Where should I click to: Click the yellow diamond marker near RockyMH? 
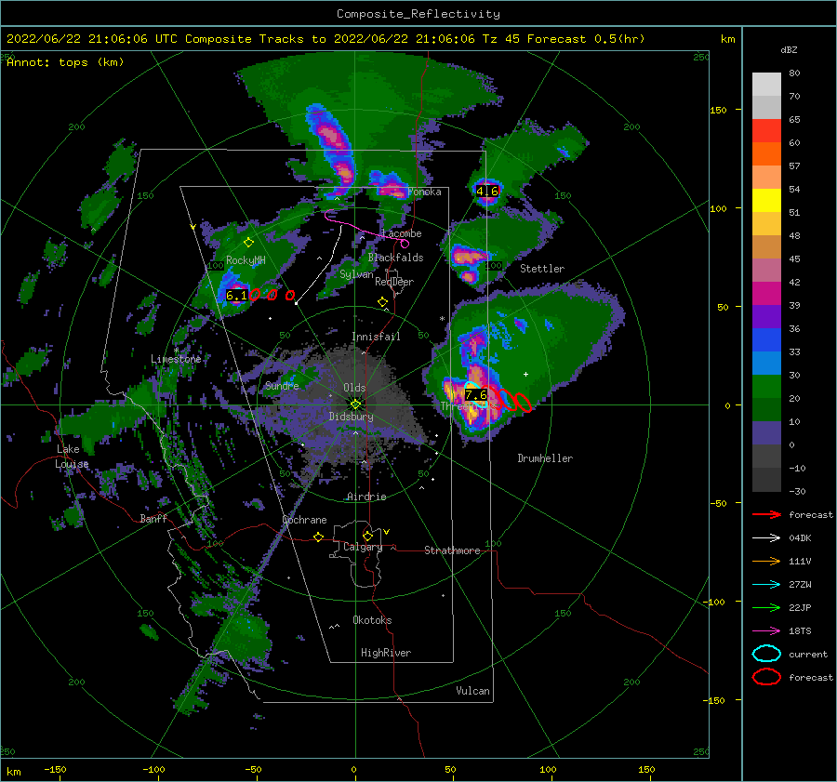click(x=248, y=243)
